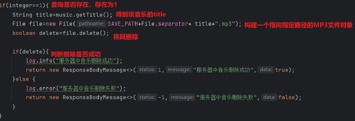This screenshot has height=121, width=355.
Task: Click the if(delete) condition
Action: 31,52
